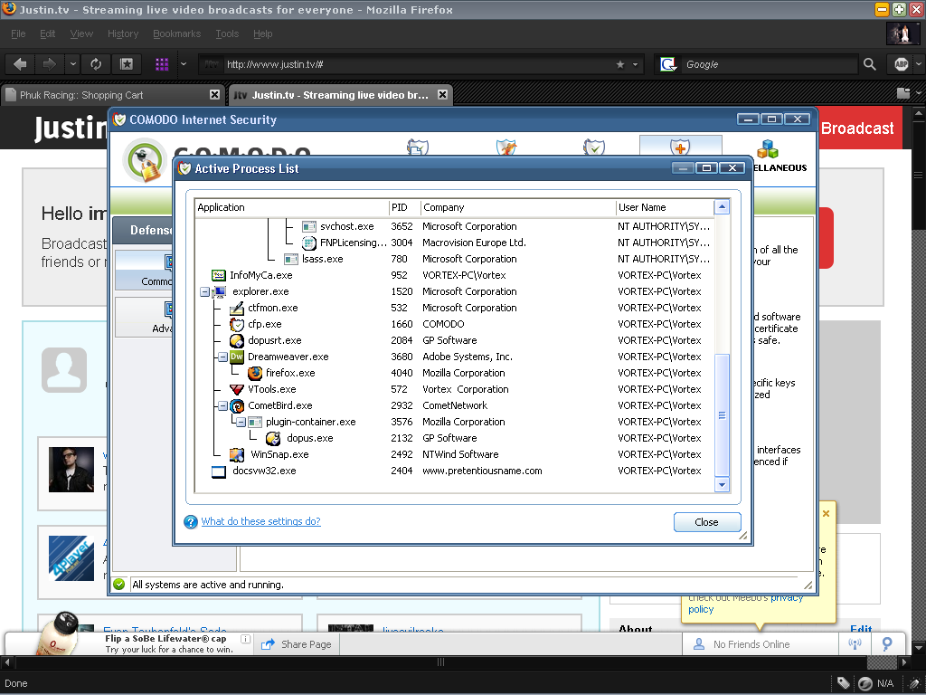Sort by Application column header

[x=292, y=207]
